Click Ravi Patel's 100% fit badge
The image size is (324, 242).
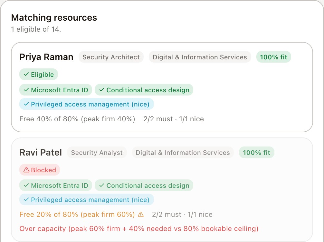click(x=256, y=153)
